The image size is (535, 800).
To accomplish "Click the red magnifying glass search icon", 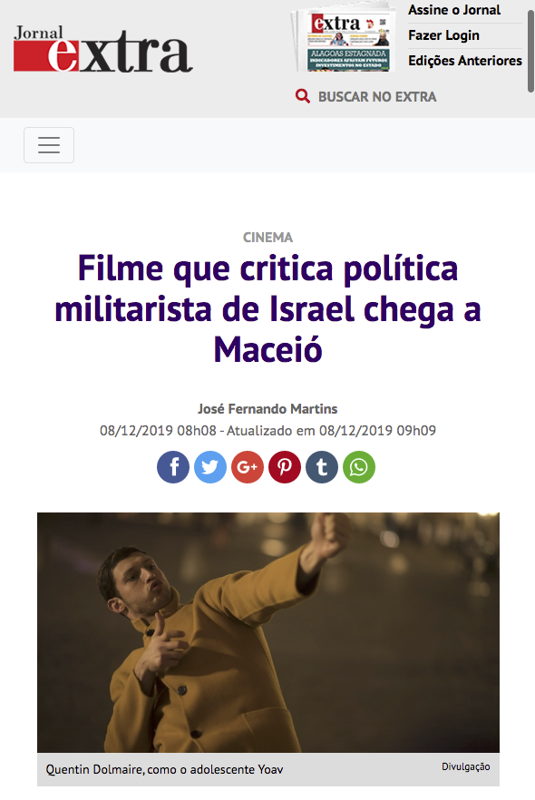I will [x=303, y=96].
